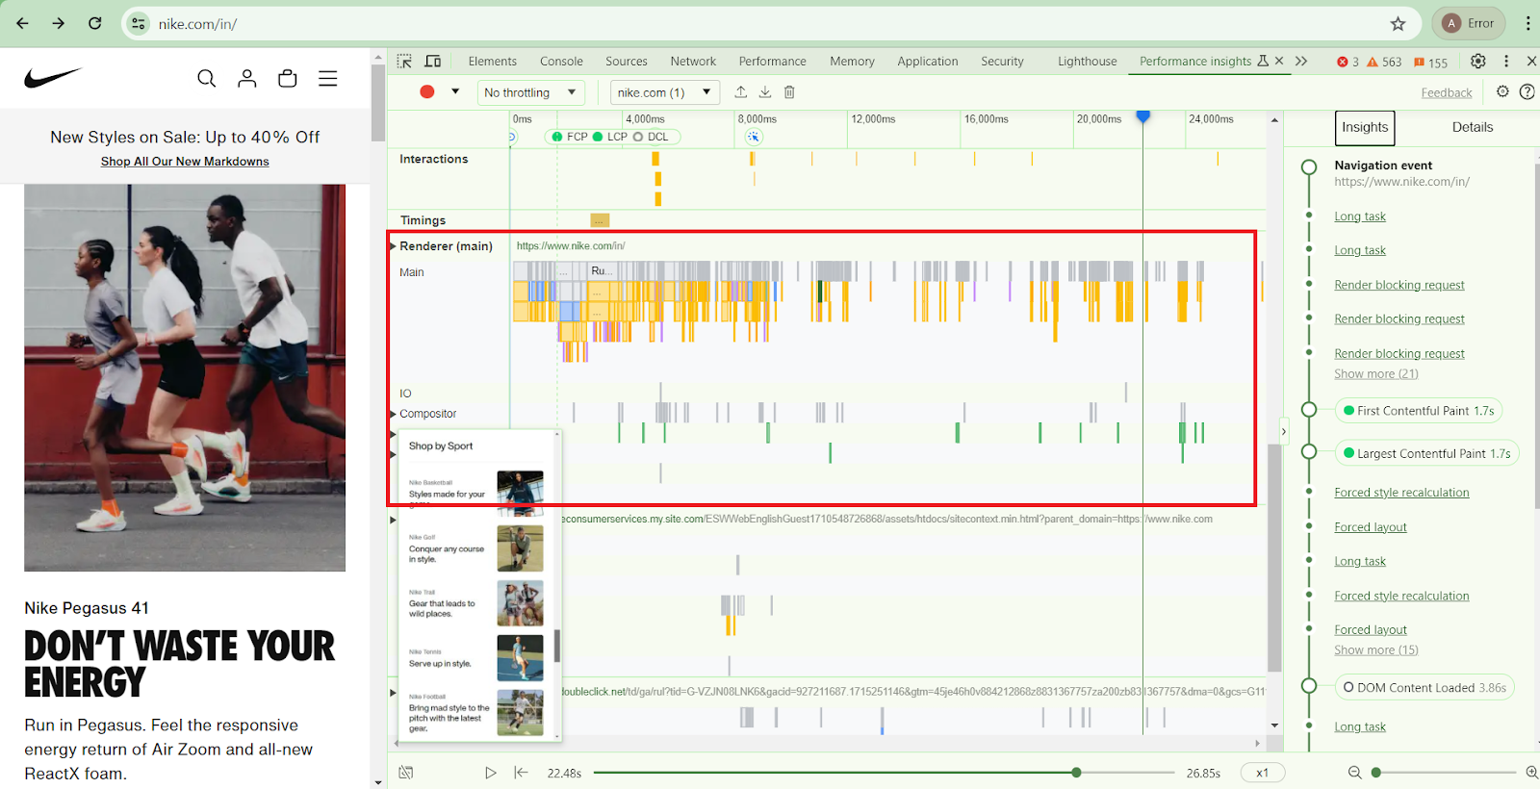Click the browser back arrow

coord(23,23)
